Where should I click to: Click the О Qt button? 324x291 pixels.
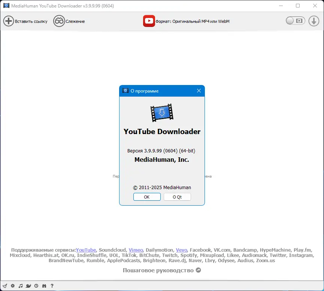[x=177, y=197]
